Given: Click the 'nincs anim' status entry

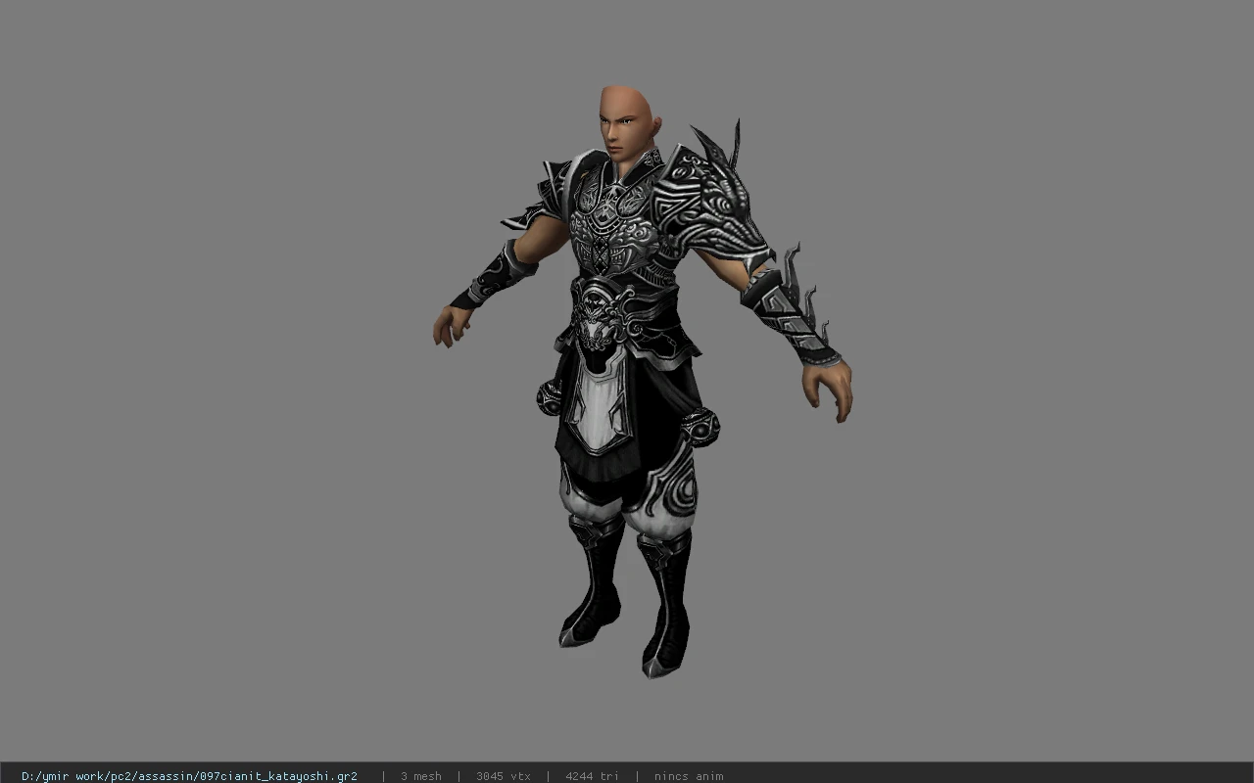Looking at the screenshot, I should (x=689, y=776).
